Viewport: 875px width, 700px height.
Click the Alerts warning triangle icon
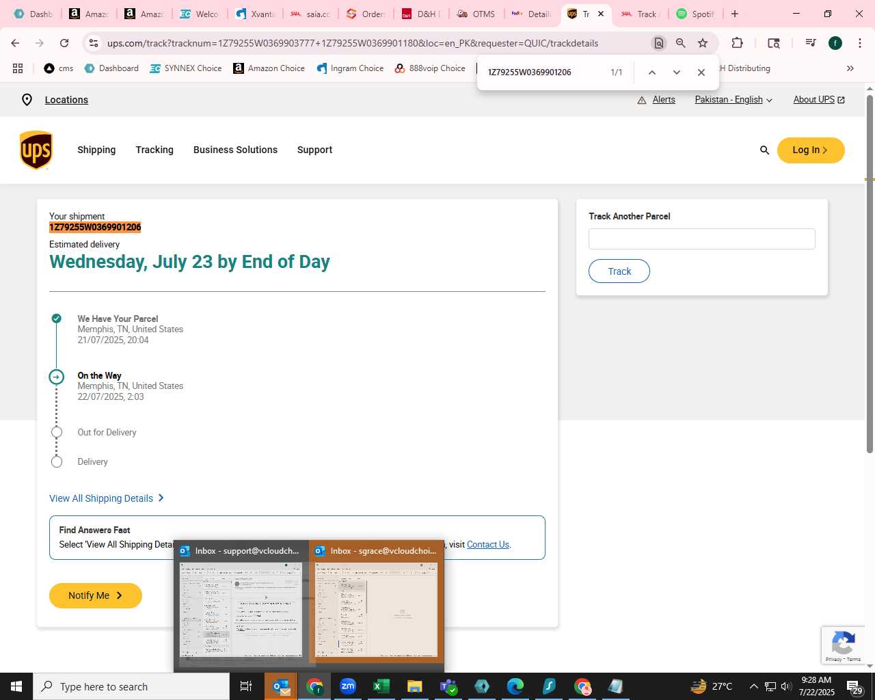coord(642,100)
